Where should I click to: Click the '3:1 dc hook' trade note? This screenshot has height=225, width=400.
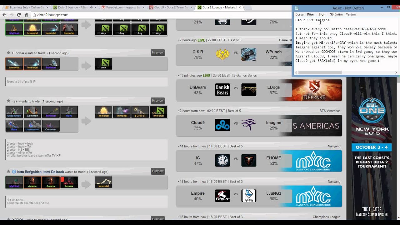coord(15,200)
